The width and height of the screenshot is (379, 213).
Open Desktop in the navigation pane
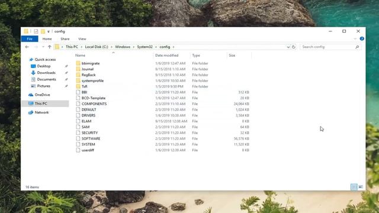coord(44,66)
